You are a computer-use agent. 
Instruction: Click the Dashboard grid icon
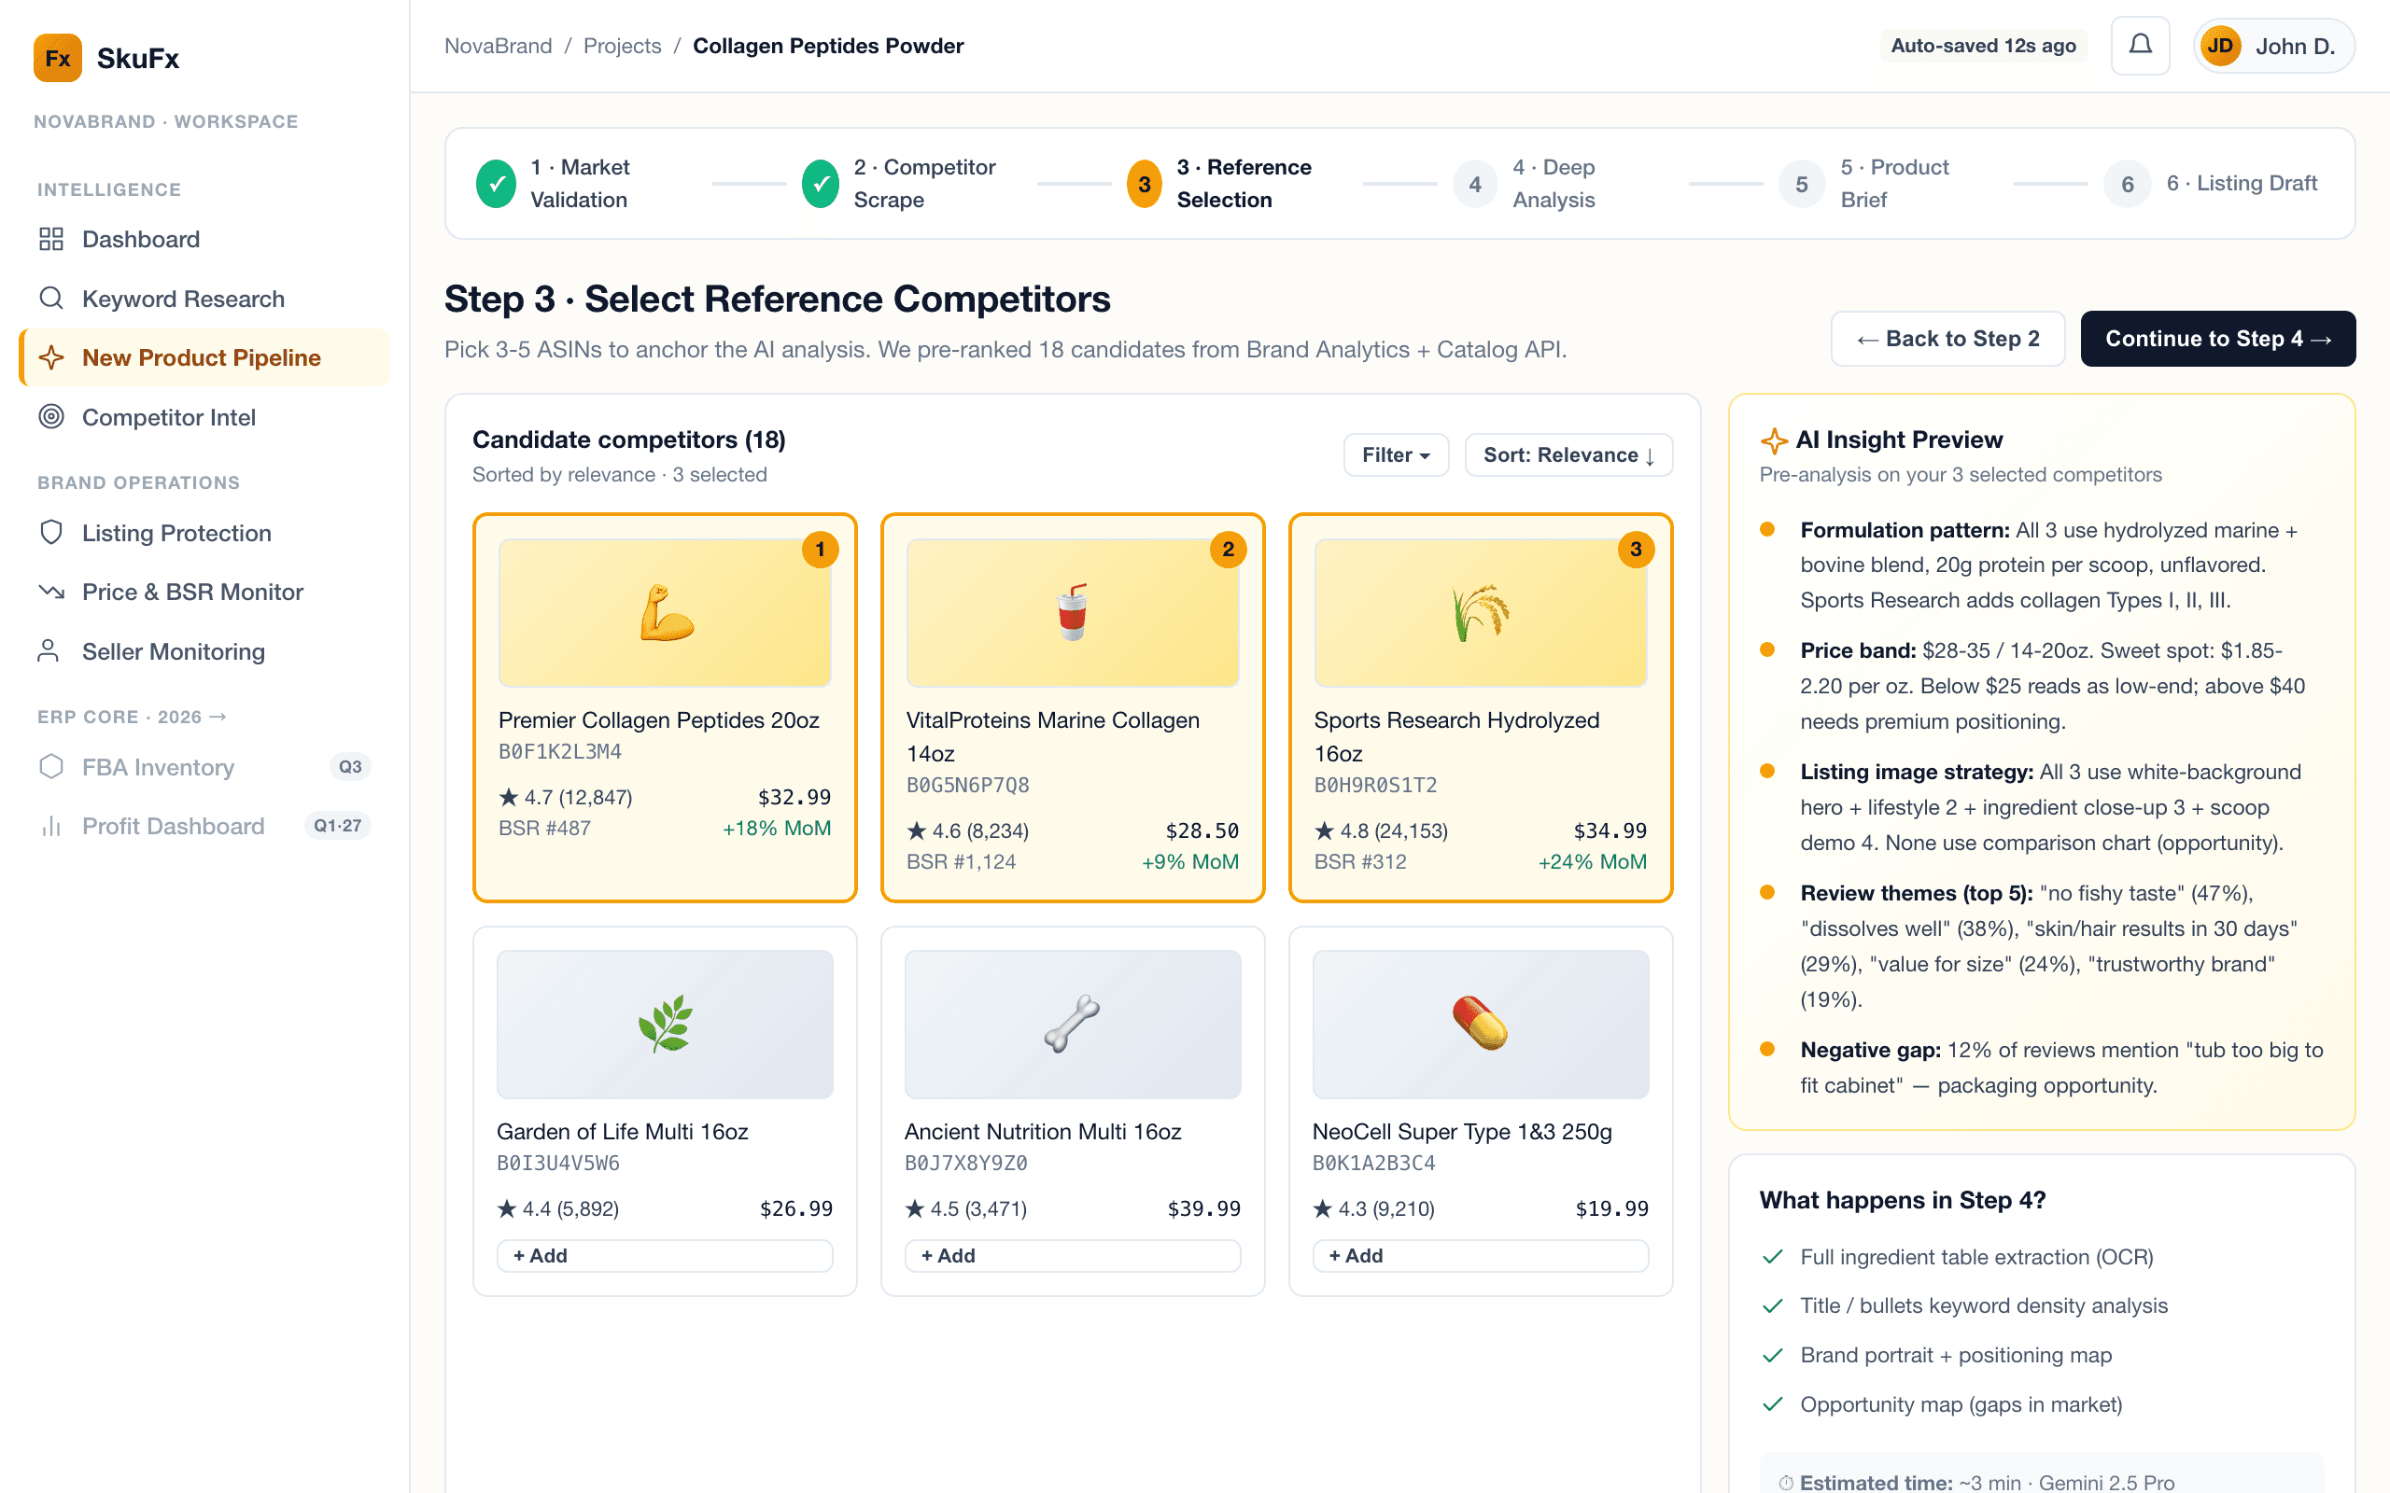51,239
